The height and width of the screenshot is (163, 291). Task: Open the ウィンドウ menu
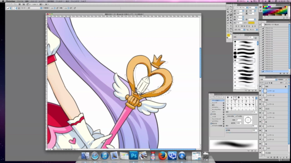tap(75, 1)
